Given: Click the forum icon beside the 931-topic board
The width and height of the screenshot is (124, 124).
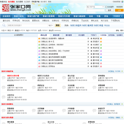Looking at the screenshot, I should click(34, 111).
